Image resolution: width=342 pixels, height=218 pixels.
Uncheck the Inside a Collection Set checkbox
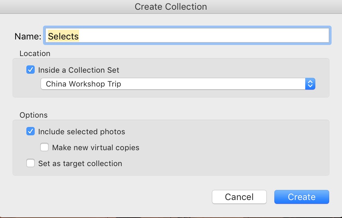point(31,70)
